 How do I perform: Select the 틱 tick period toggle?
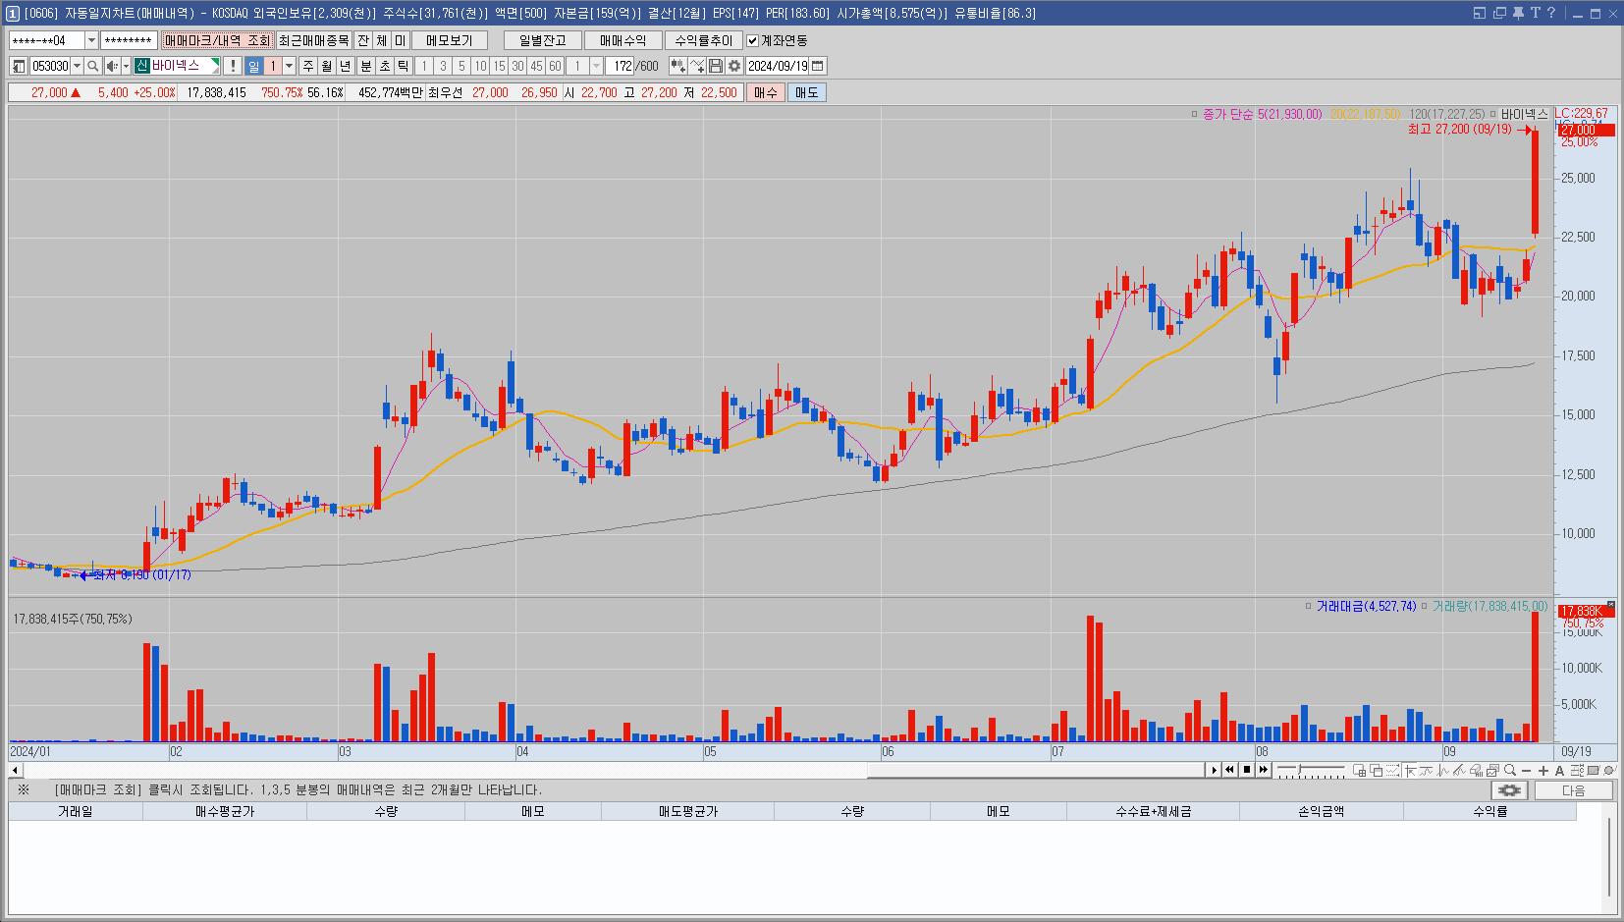pyautogui.click(x=403, y=66)
